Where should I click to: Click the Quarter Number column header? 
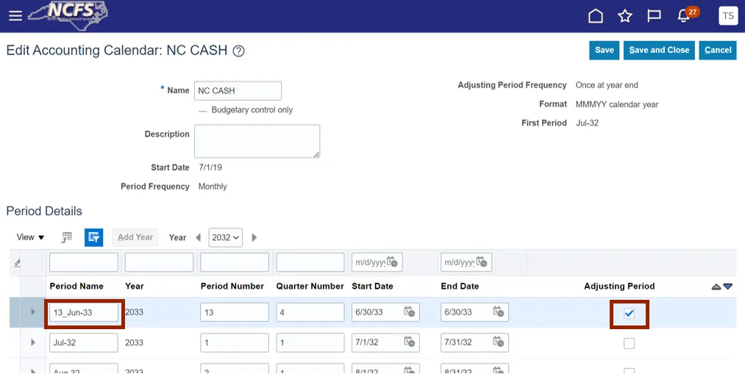click(x=310, y=287)
